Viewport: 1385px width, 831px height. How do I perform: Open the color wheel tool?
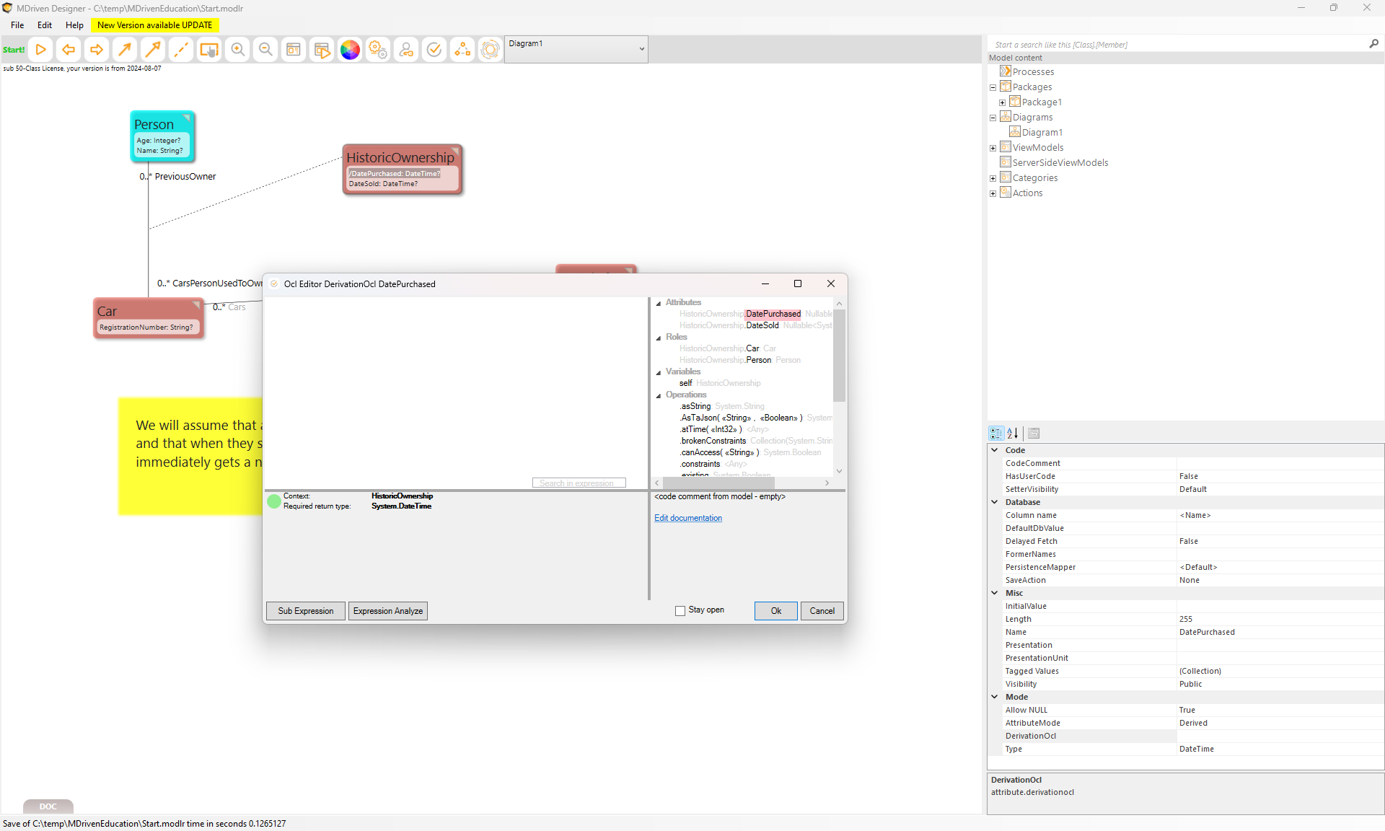pos(350,50)
